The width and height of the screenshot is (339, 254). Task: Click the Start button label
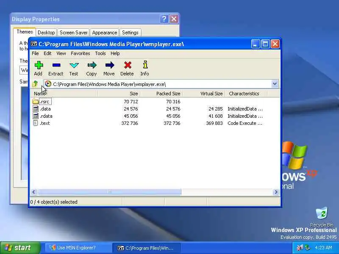click(22, 248)
